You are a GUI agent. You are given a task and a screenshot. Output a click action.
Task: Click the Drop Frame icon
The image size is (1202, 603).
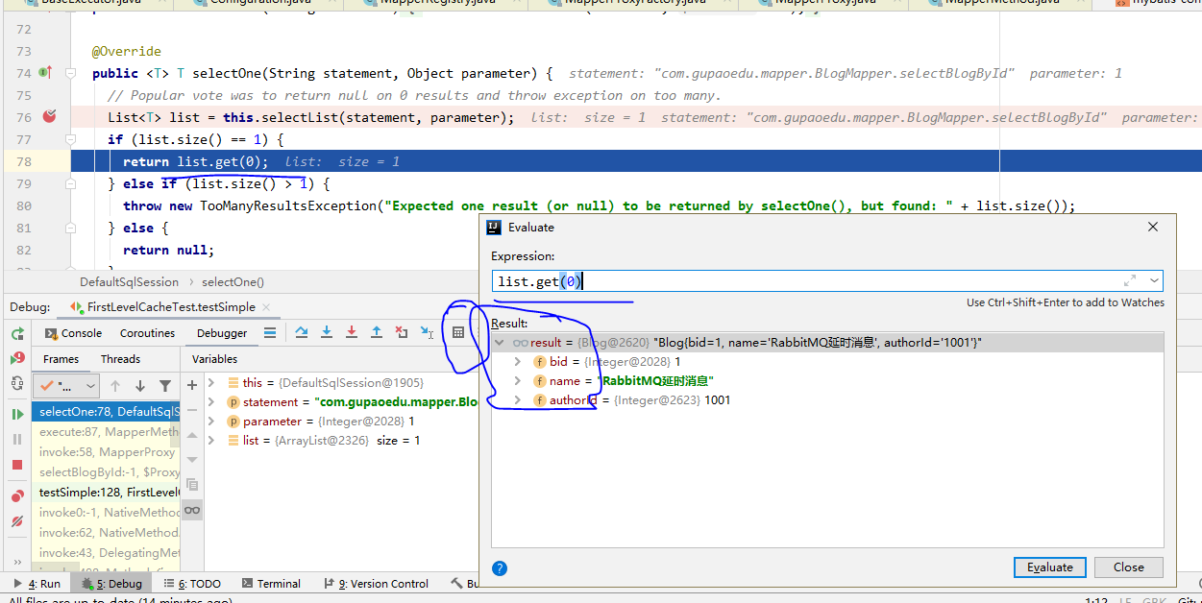402,332
